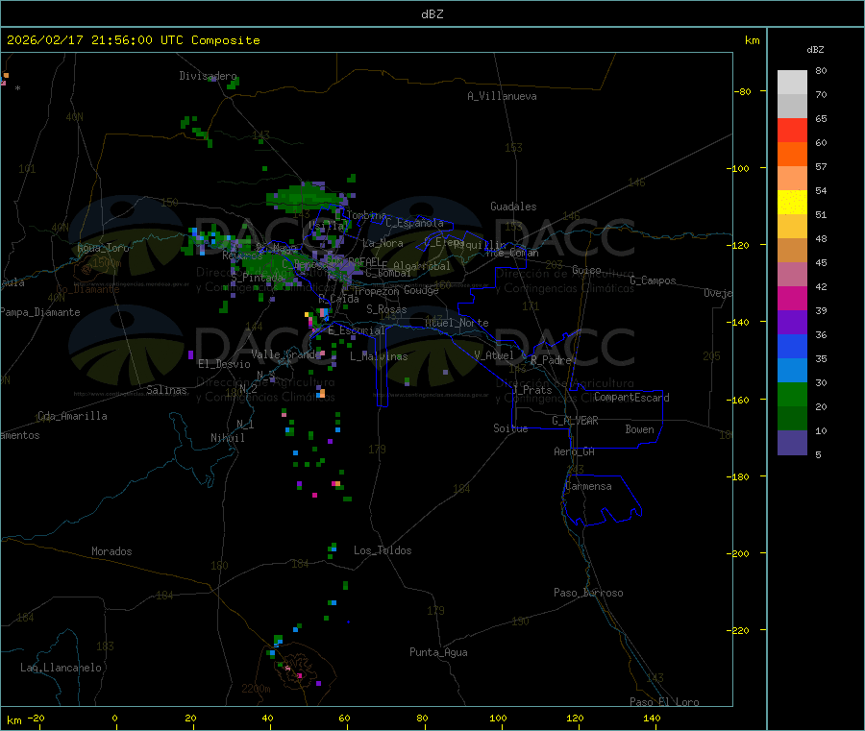This screenshot has height=731, width=865.
Task: Click the 'S_Rosas' place label
Action: pos(386,309)
